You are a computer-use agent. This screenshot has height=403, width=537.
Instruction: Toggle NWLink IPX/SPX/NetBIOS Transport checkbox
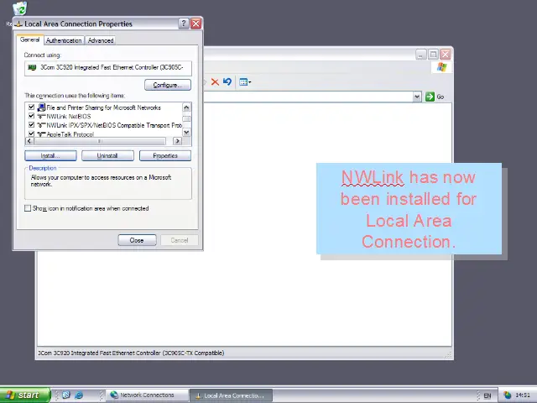tap(32, 125)
